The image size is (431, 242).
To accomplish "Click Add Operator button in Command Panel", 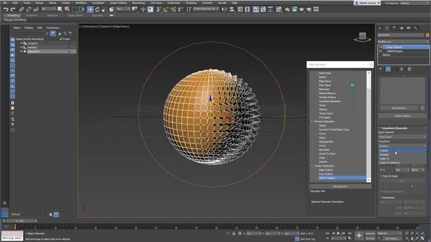I will tap(399, 108).
